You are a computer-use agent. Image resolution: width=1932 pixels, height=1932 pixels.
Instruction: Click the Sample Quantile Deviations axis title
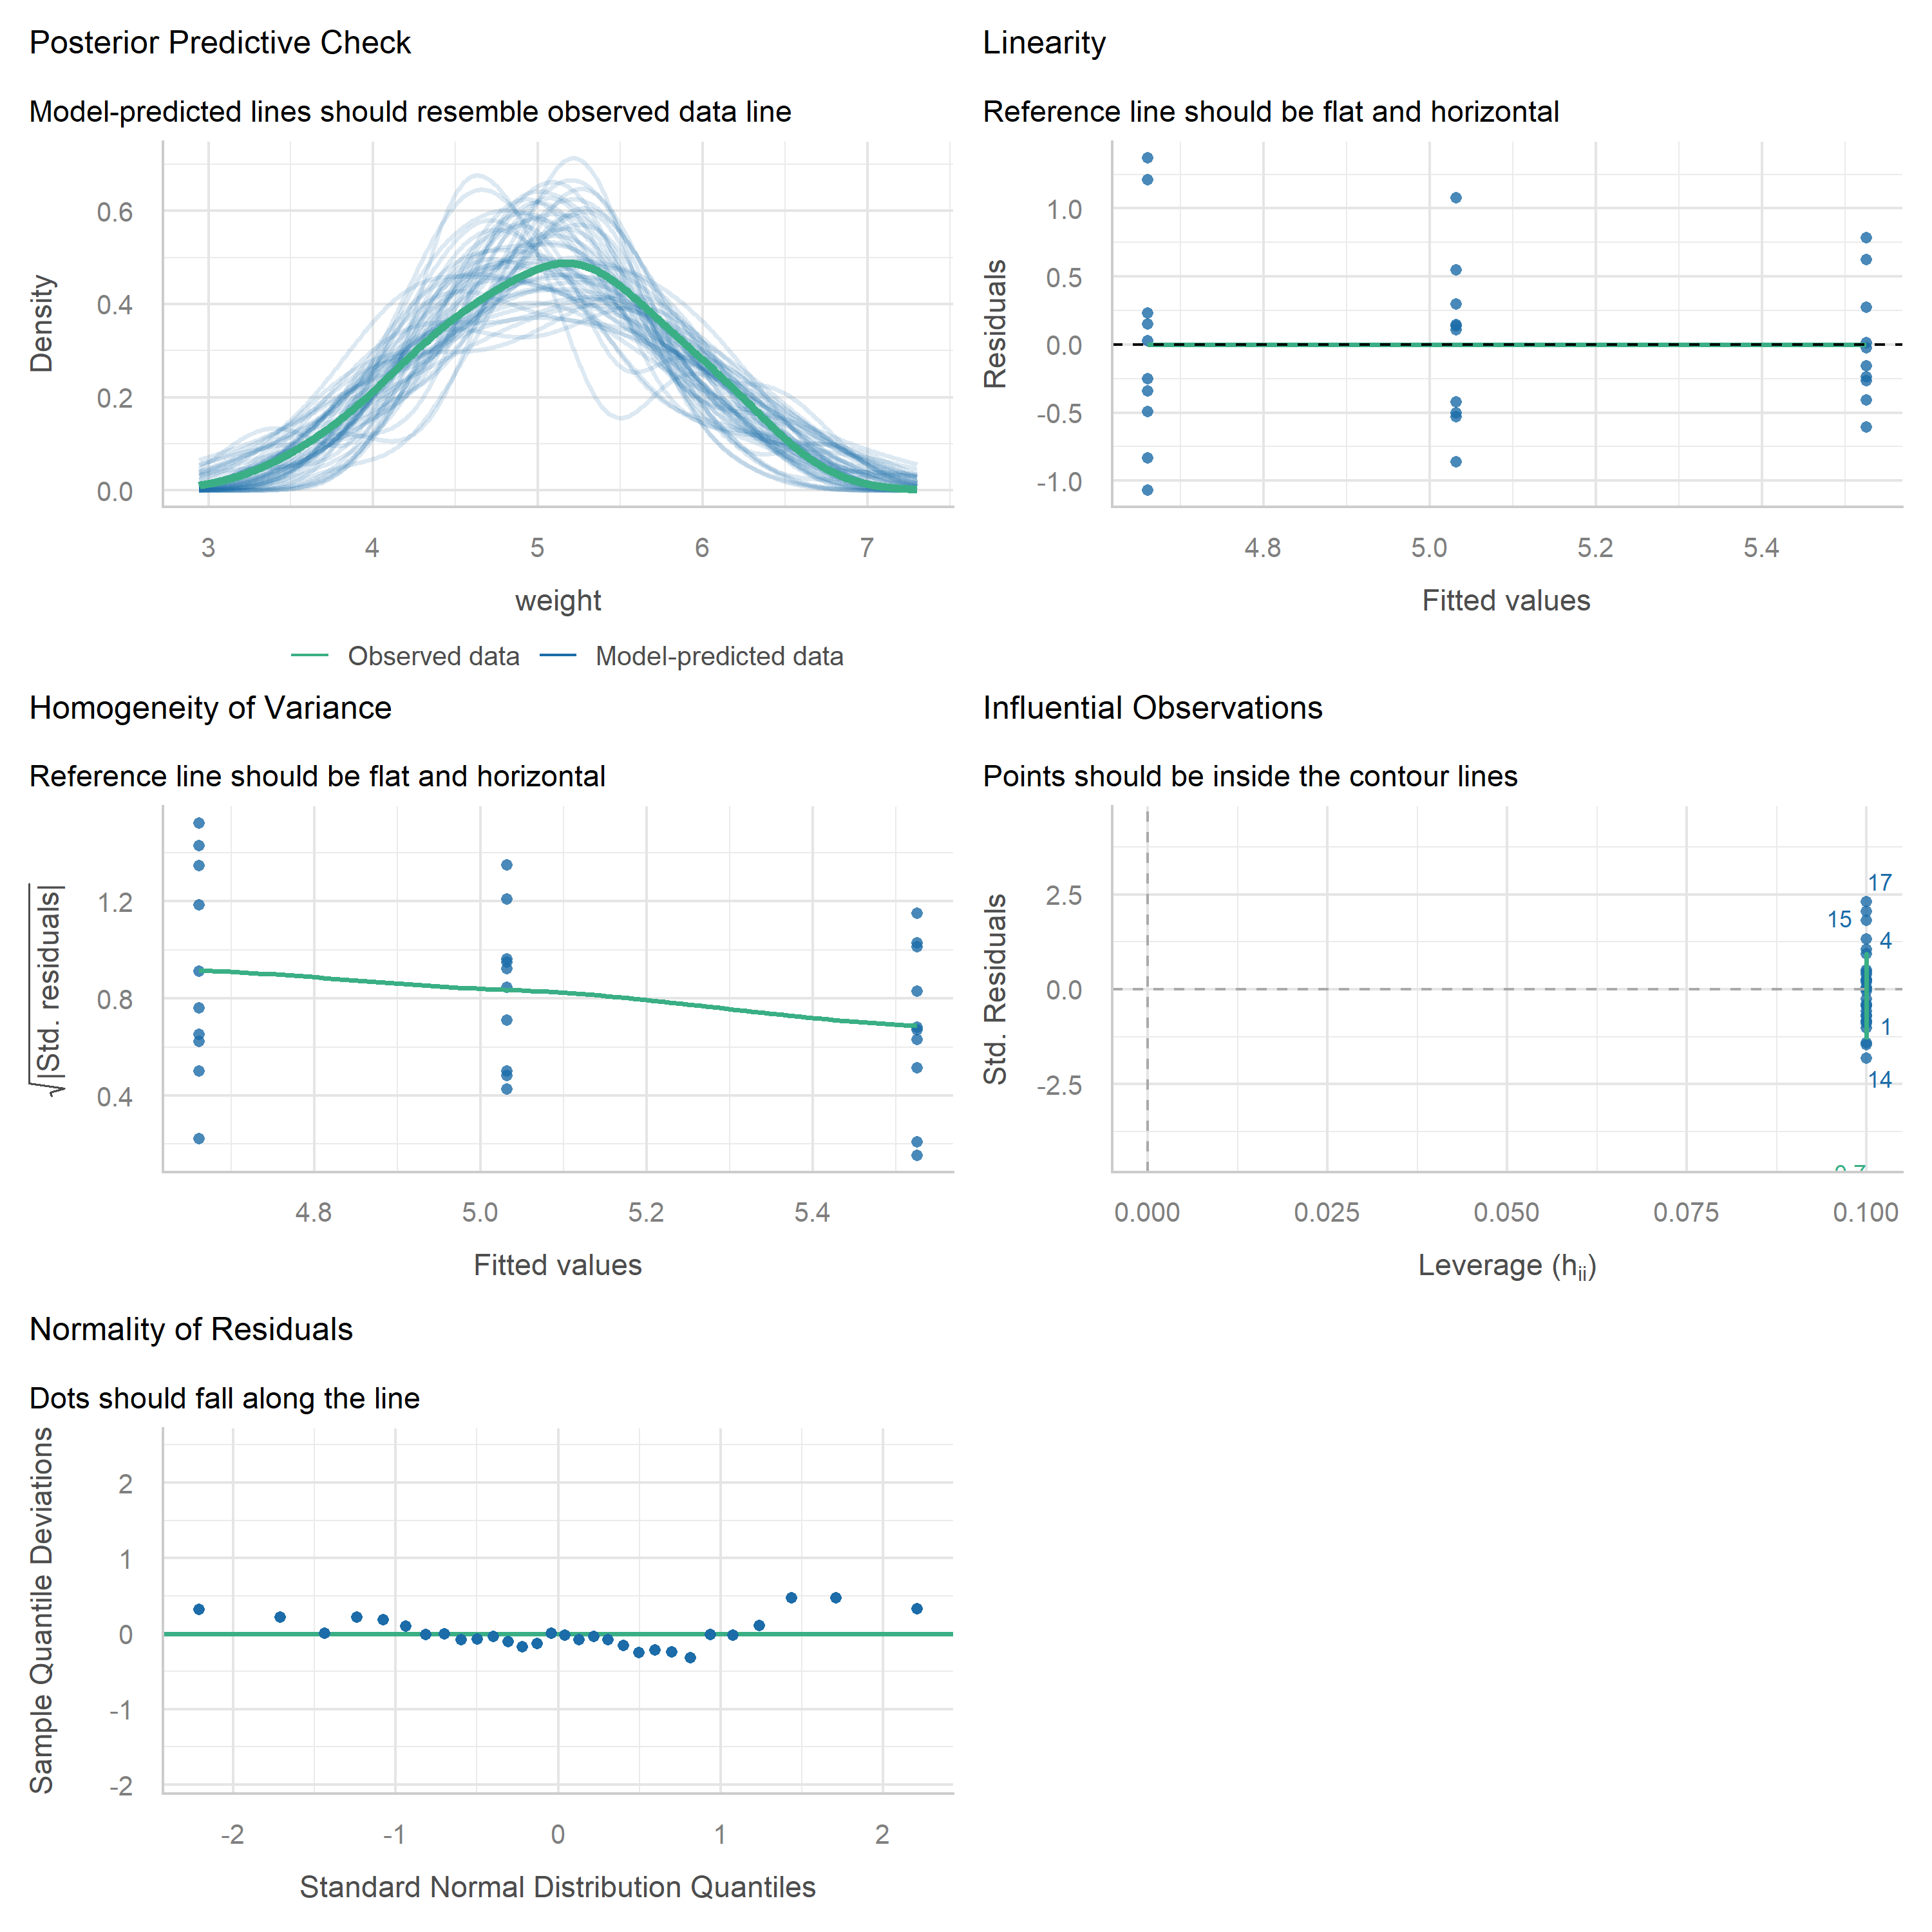click(x=42, y=1610)
